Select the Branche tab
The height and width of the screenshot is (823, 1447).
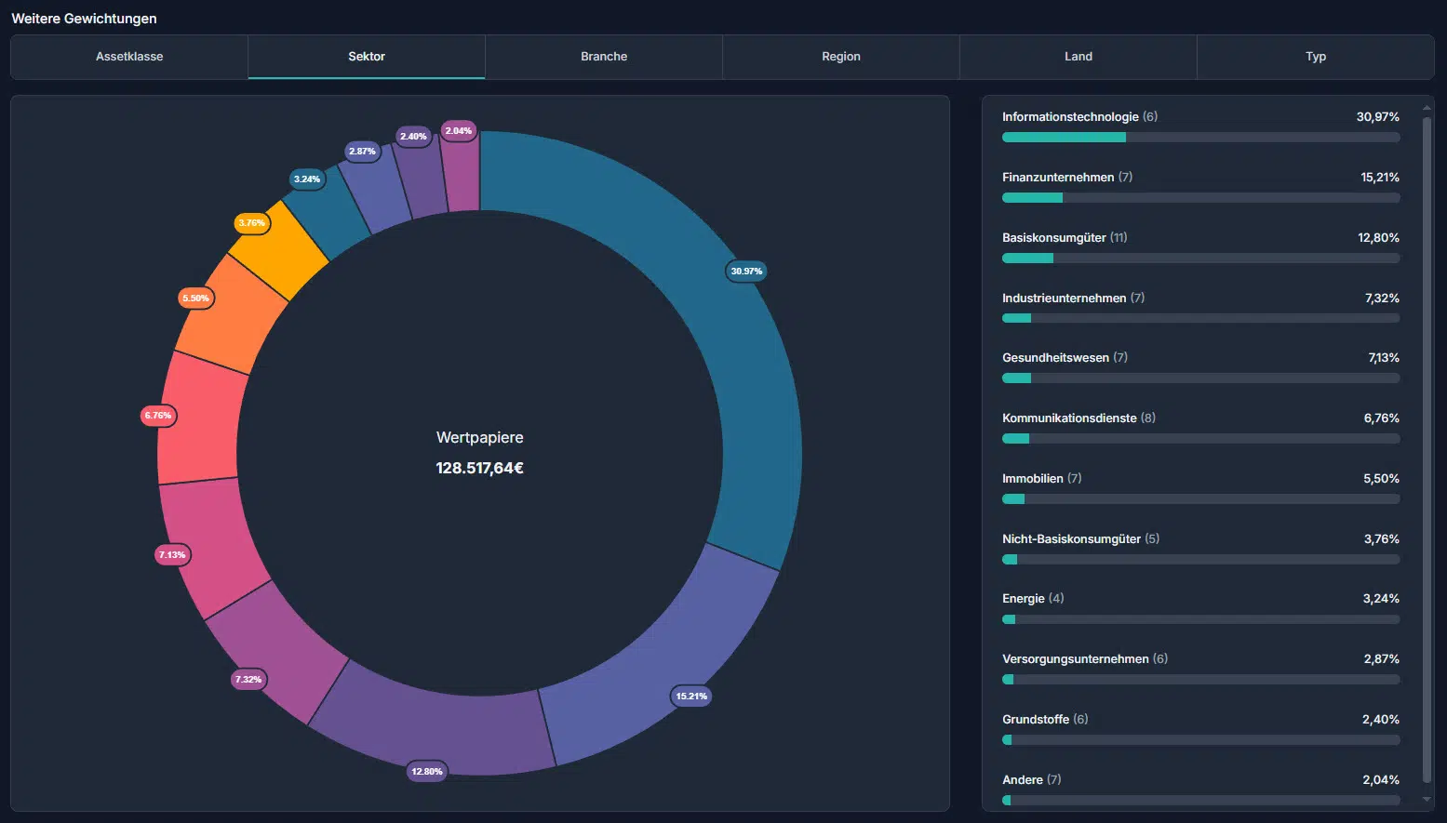pos(604,57)
